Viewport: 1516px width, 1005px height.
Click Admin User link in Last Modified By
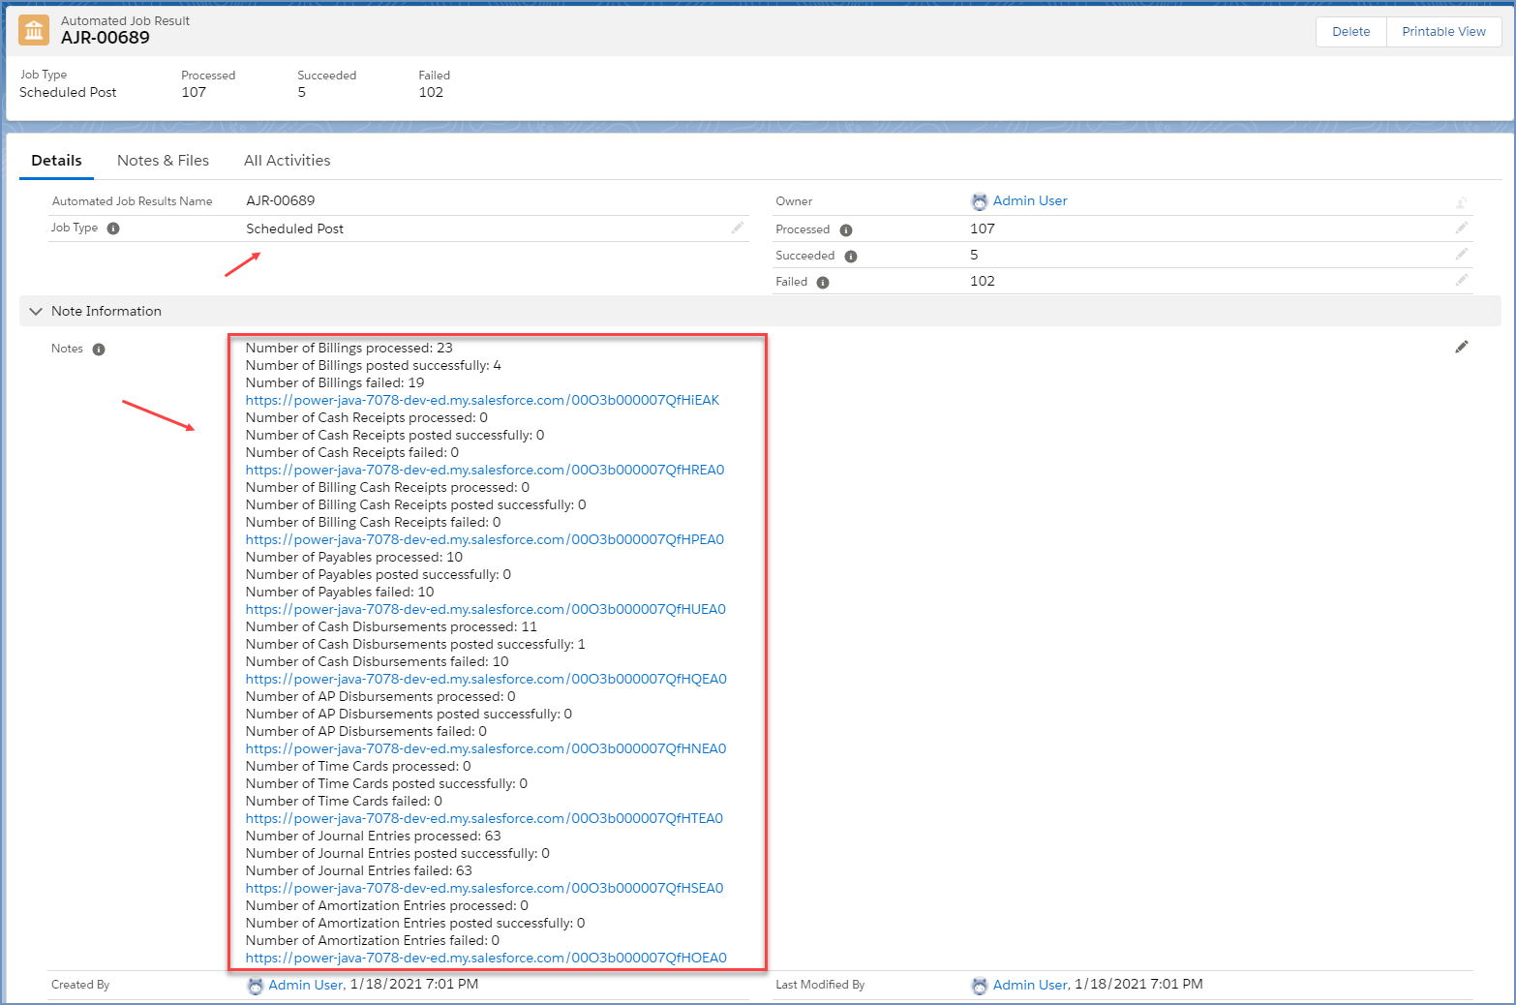click(x=1030, y=985)
